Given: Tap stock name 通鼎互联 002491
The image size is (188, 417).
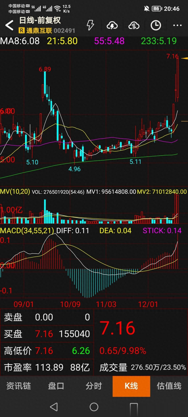Looking at the screenshot, I should click(50, 31).
